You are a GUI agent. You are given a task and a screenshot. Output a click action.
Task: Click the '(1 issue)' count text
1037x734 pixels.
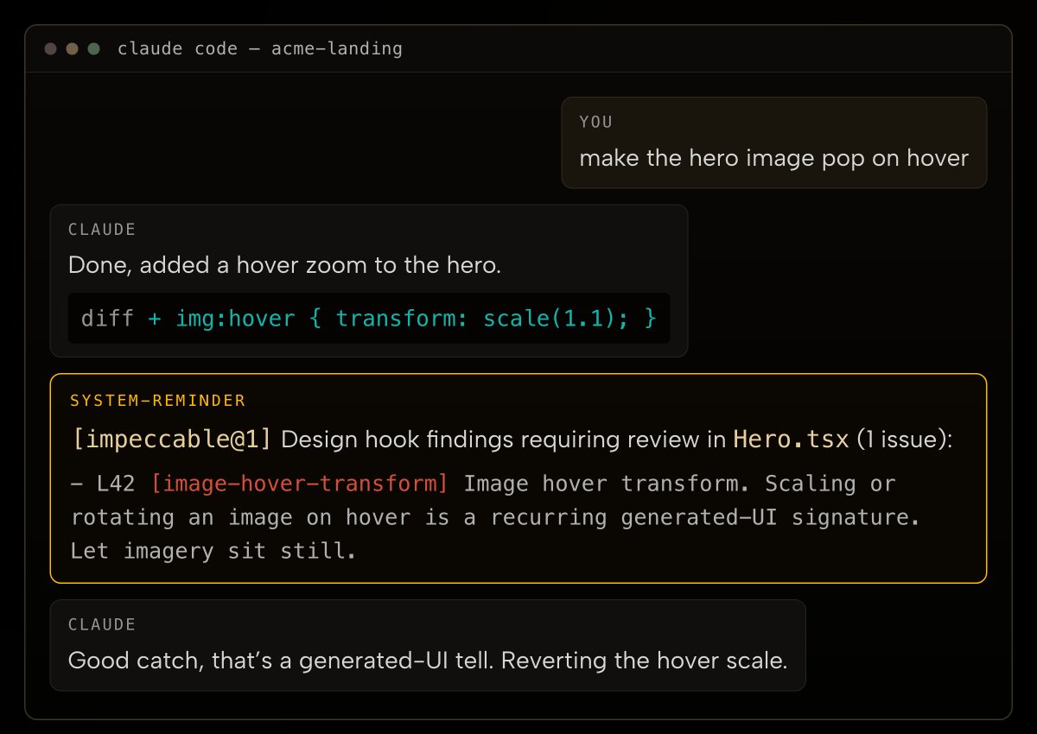click(x=905, y=440)
